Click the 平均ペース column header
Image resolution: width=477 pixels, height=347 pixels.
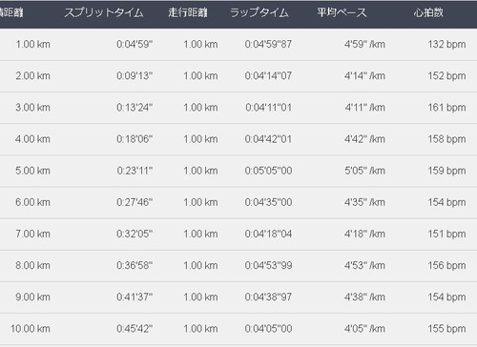click(x=342, y=12)
